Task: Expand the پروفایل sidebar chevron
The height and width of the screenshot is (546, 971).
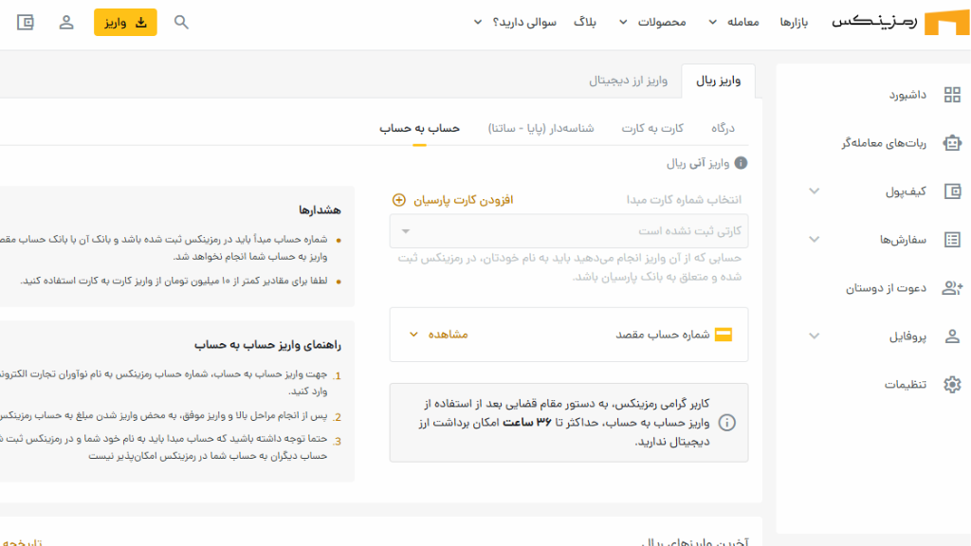Action: tap(815, 337)
